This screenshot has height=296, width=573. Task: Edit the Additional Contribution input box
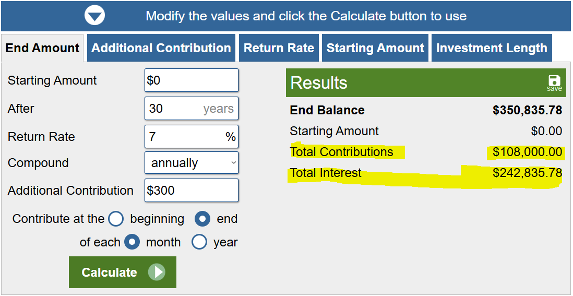(x=192, y=191)
